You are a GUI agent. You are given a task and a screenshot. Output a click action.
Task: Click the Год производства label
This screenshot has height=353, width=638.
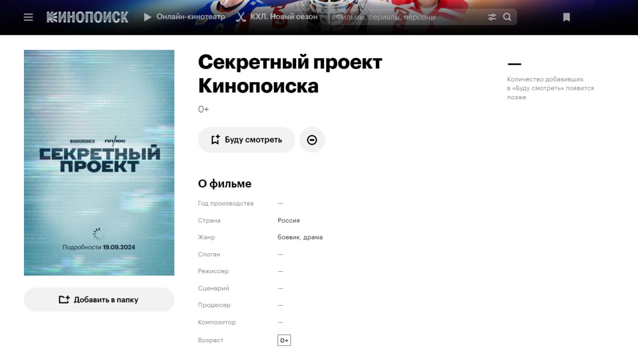tap(225, 203)
